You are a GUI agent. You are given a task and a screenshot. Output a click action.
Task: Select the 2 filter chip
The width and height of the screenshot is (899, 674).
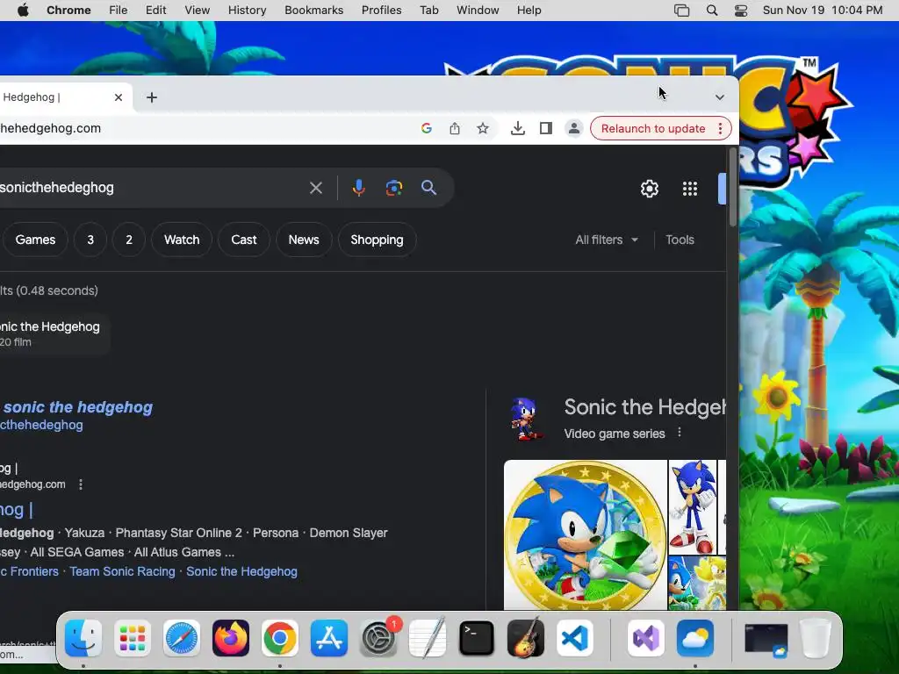129,240
